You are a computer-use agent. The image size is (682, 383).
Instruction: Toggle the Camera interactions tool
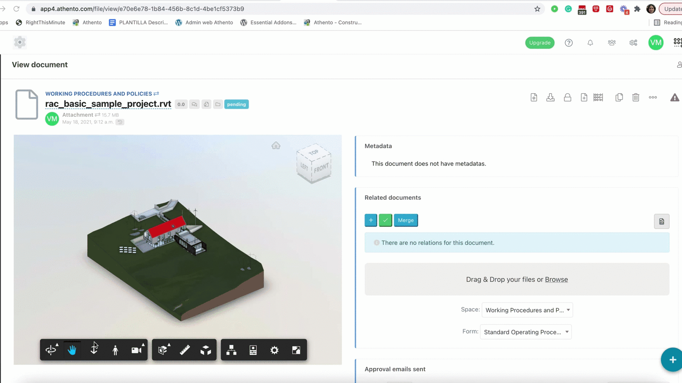click(137, 350)
